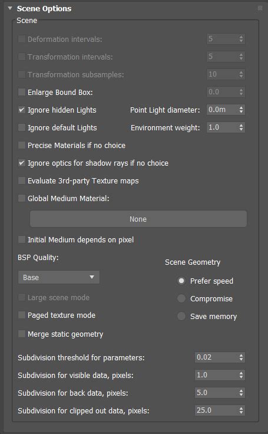Choose Prefer speed radio button
This screenshot has width=268, height=434.
tap(181, 281)
